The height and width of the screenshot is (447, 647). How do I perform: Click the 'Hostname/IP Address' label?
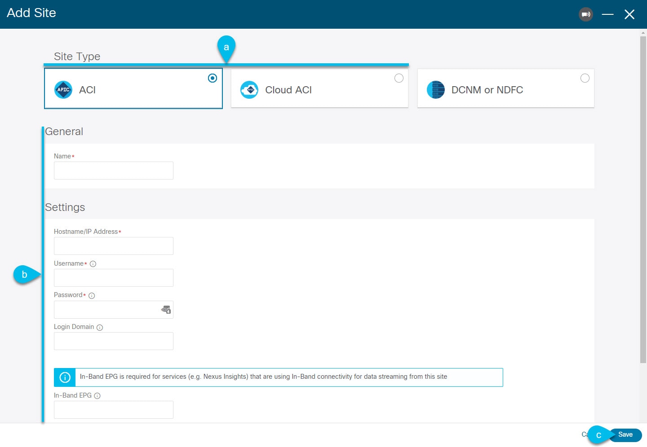pyautogui.click(x=86, y=232)
